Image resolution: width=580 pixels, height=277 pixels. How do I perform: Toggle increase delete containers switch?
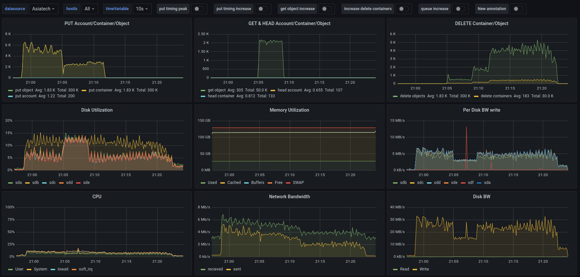(x=403, y=9)
